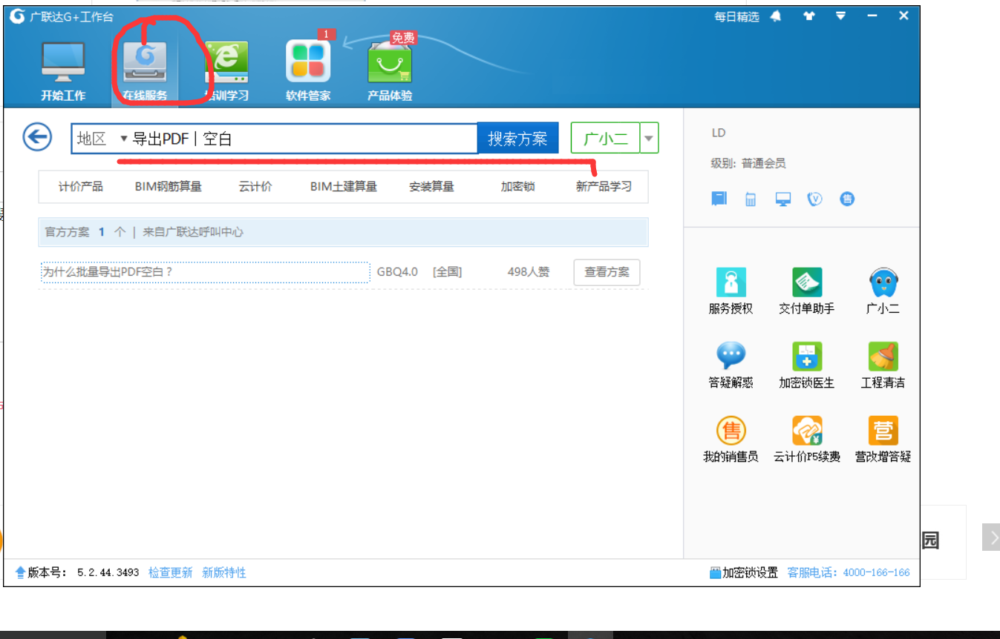The height and width of the screenshot is (639, 1000).
Task: Open 加密锁医生 tool
Action: [807, 365]
